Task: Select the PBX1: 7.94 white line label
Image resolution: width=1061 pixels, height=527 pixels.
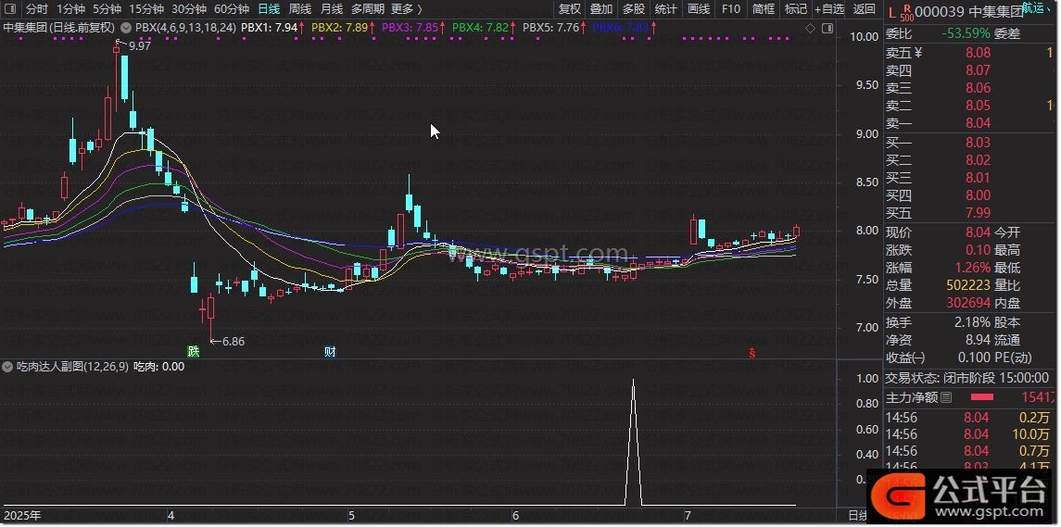Action: (x=270, y=29)
